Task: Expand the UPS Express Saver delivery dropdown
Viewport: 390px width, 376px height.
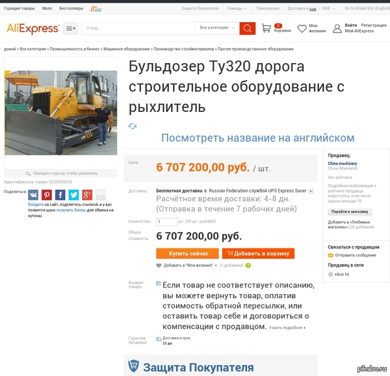Action: [311, 191]
